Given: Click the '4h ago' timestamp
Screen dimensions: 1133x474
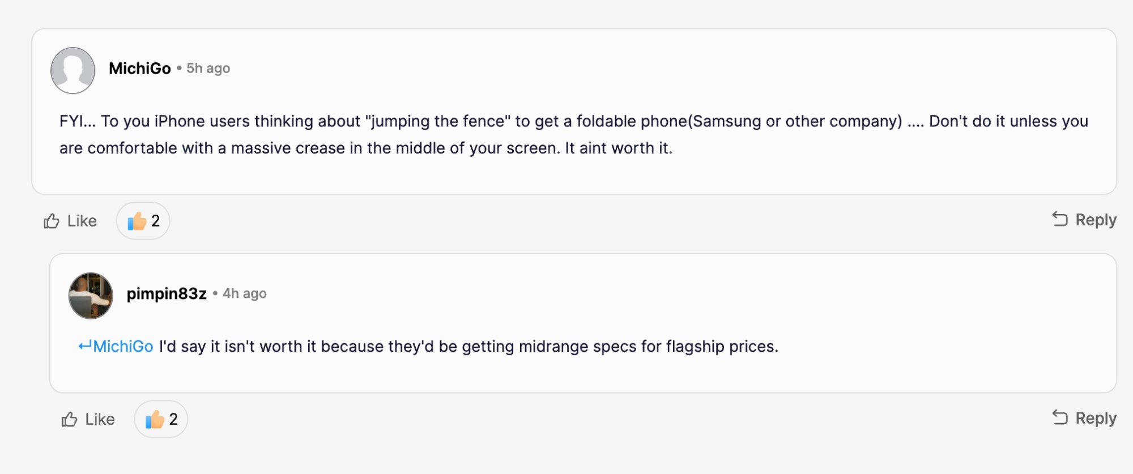Looking at the screenshot, I should [244, 293].
